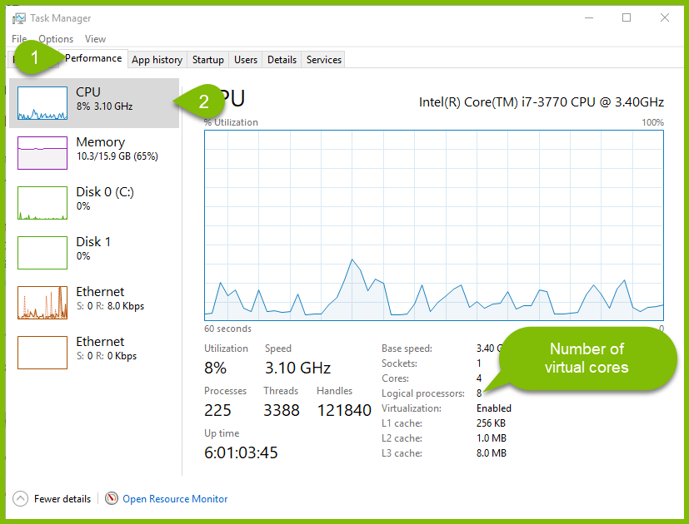
Task: Click the Handles count 121840
Action: point(344,410)
